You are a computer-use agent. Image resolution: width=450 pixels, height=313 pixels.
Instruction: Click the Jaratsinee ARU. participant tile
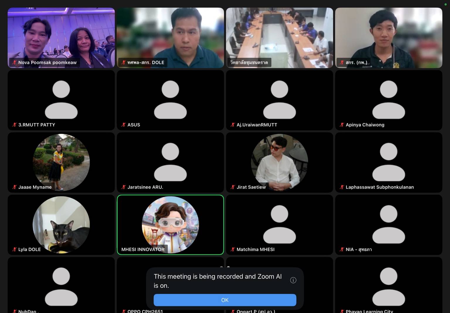tap(170, 162)
